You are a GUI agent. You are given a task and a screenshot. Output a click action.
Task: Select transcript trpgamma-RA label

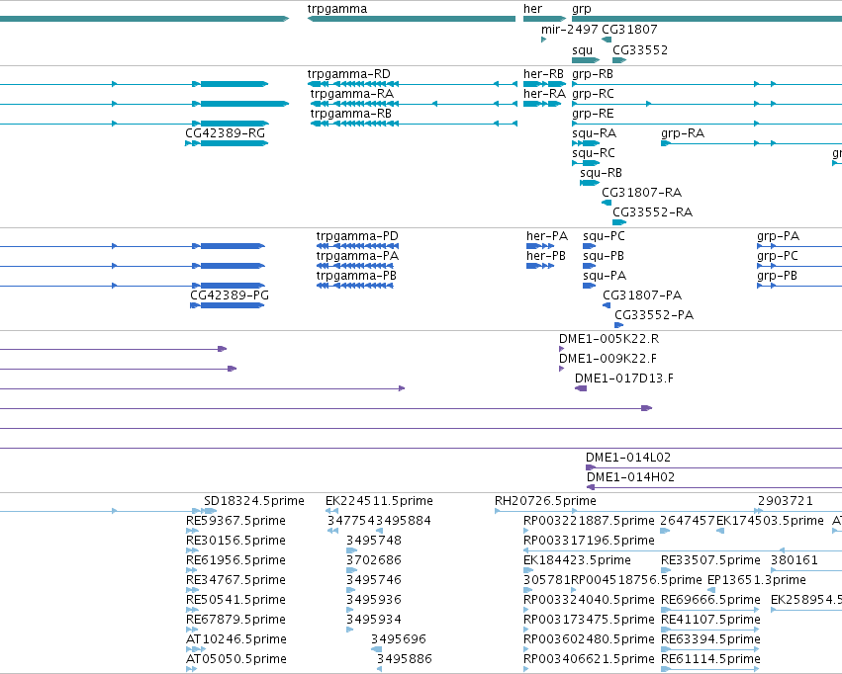click(352, 94)
